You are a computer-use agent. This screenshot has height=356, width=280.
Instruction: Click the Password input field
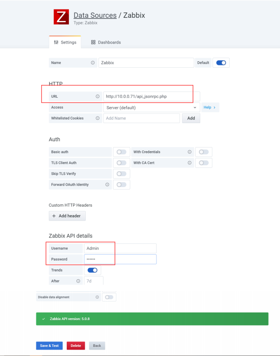120,259
